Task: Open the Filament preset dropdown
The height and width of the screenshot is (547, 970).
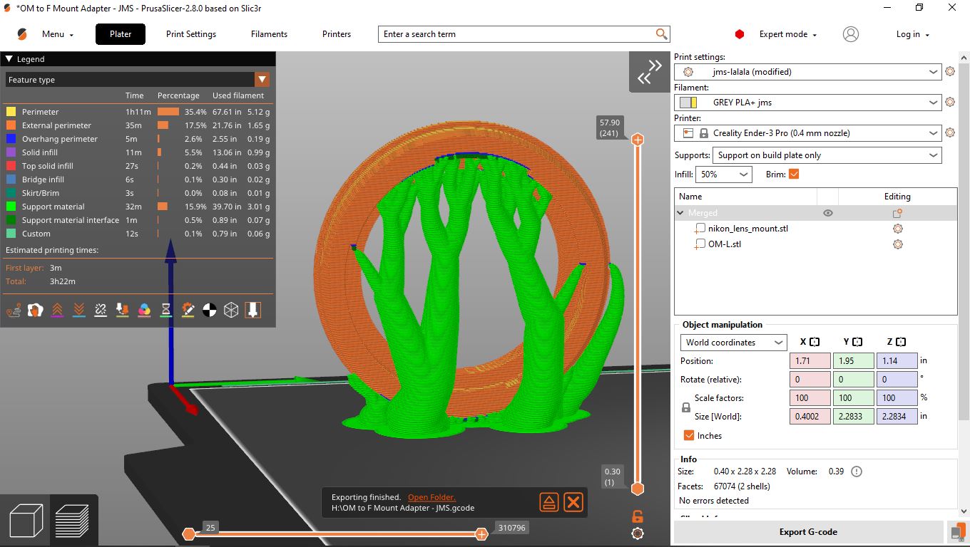Action: [808, 103]
